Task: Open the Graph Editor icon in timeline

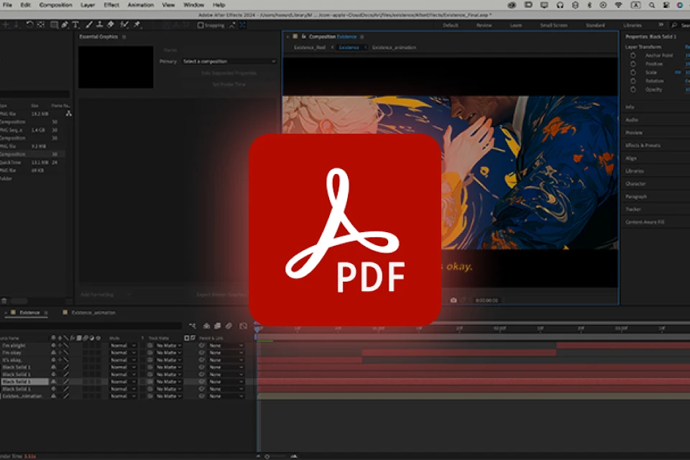Action: point(244,326)
